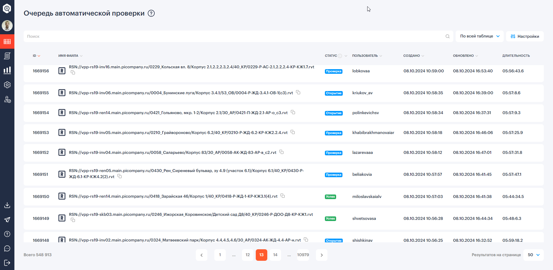Copy file path of row 1669153
This screenshot has width=553, height=270.
[293, 132]
